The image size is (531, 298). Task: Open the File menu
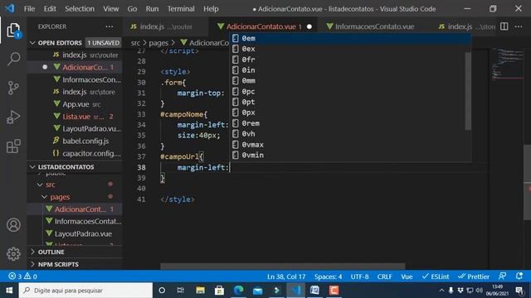pyautogui.click(x=30, y=8)
